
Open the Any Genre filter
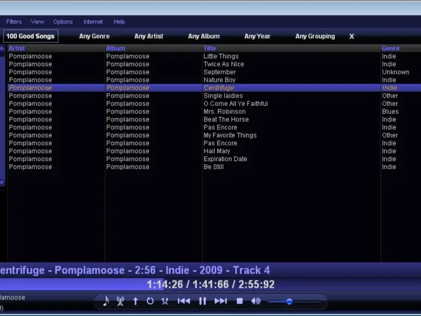click(94, 36)
